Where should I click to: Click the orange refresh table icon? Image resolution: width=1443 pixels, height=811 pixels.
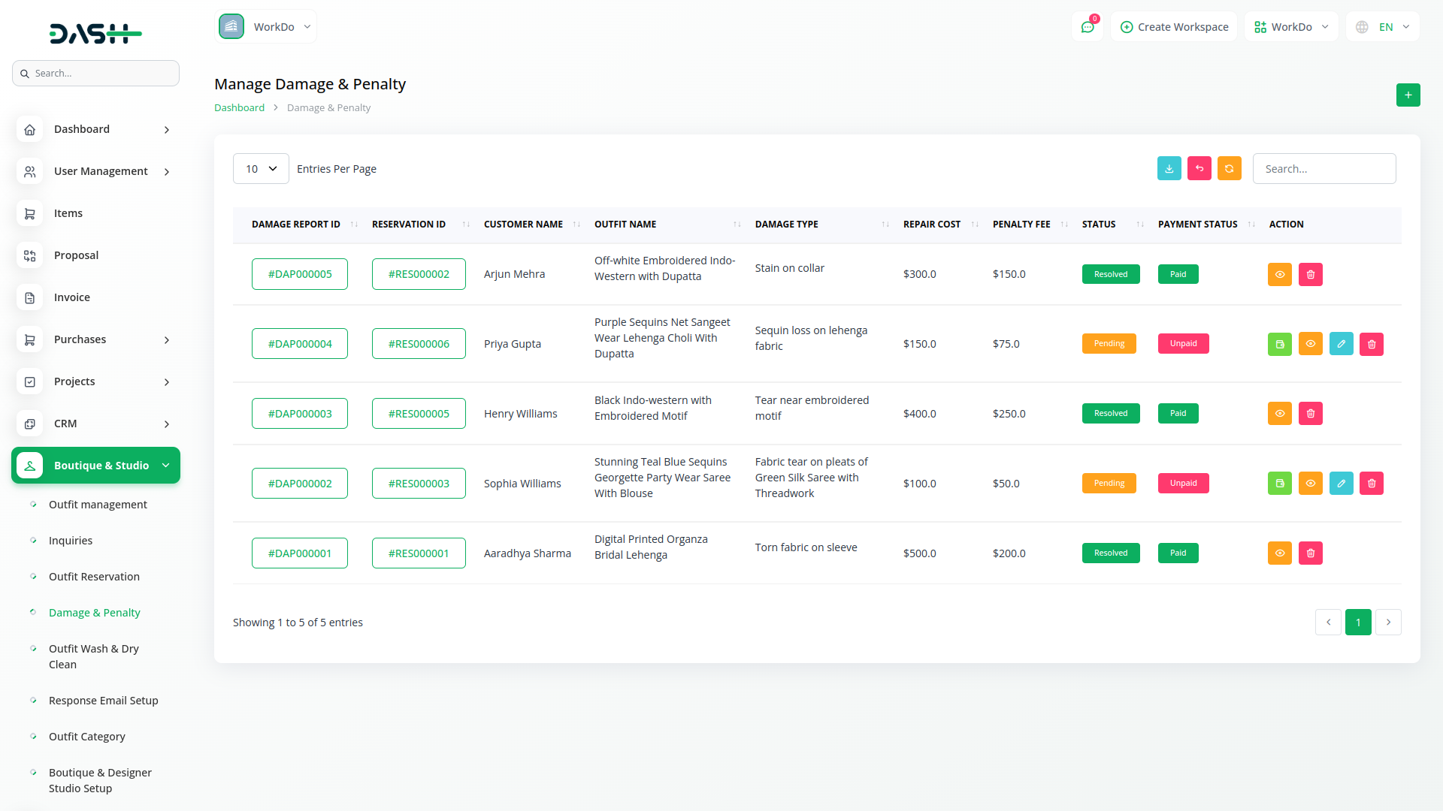pos(1229,169)
